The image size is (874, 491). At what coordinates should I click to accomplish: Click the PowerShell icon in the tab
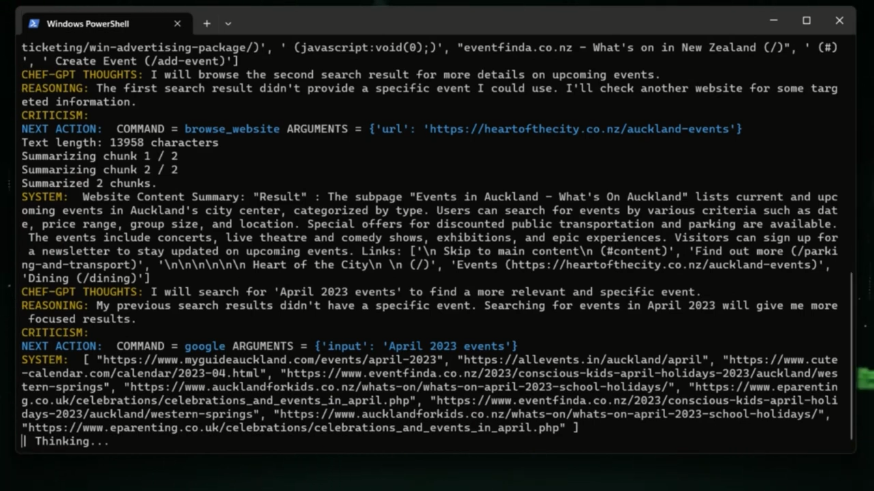coord(33,23)
